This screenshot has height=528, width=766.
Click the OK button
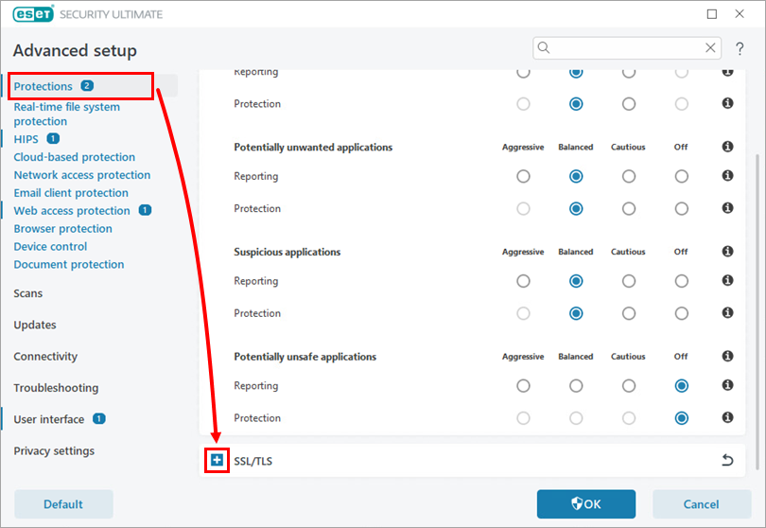[585, 504]
